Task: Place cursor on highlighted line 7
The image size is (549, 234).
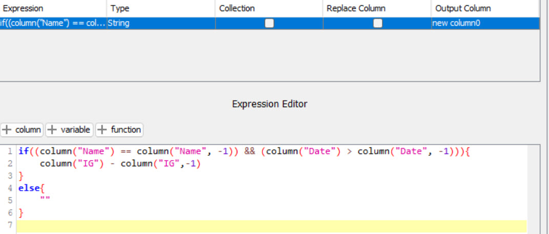Action: point(271,226)
